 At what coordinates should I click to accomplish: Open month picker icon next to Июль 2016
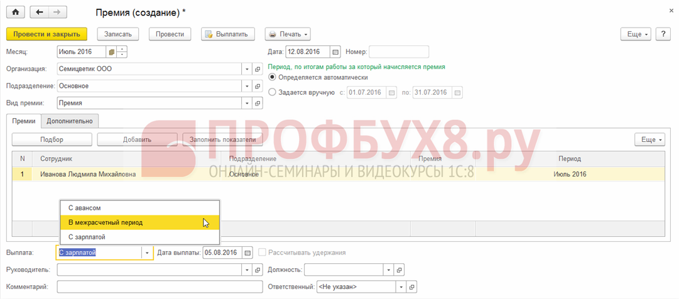(111, 52)
